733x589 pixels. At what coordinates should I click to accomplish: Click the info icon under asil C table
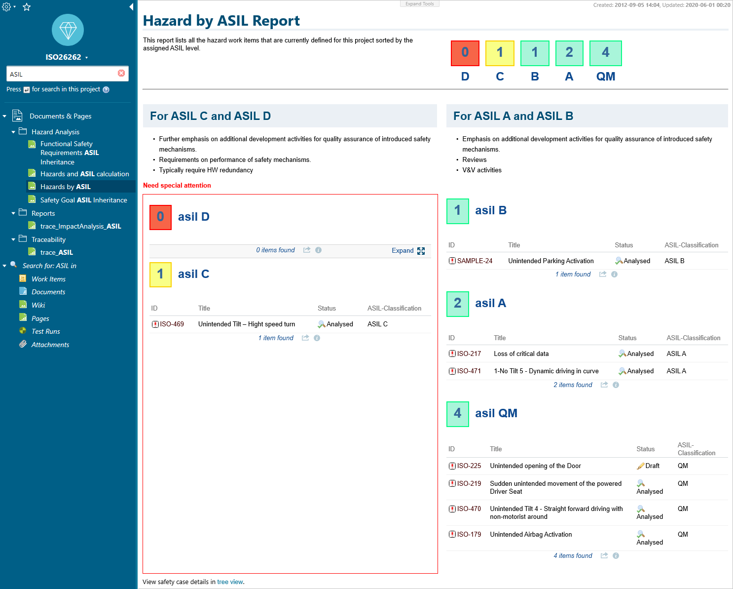[x=317, y=338]
